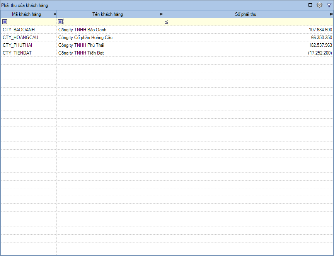Sort by Tên khách hàng column header
The height and width of the screenshot is (256, 334).
pyautogui.click(x=107, y=14)
